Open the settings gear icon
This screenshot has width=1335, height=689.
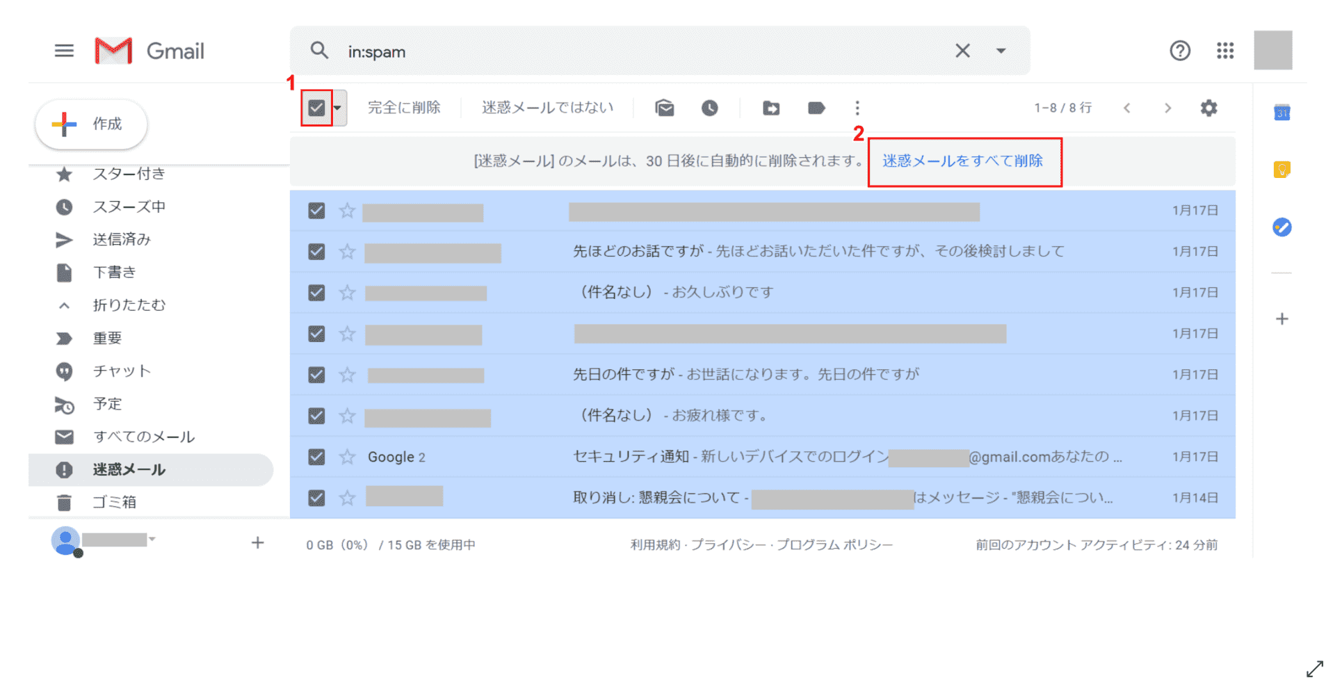(1209, 108)
